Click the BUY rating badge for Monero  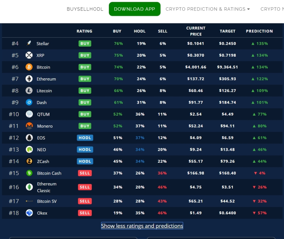click(x=85, y=126)
